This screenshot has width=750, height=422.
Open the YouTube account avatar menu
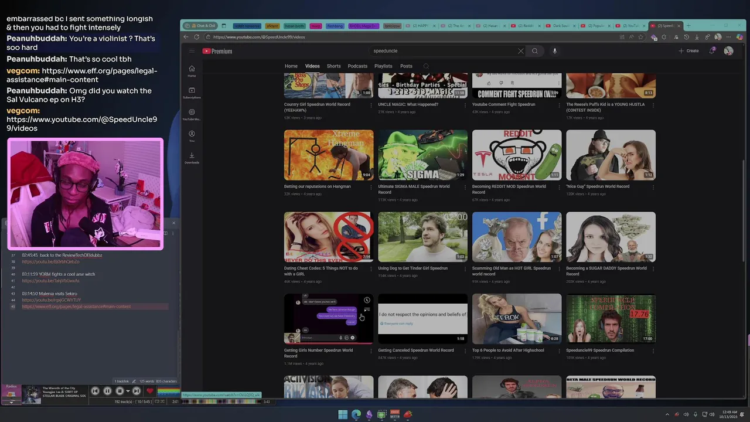[728, 51]
